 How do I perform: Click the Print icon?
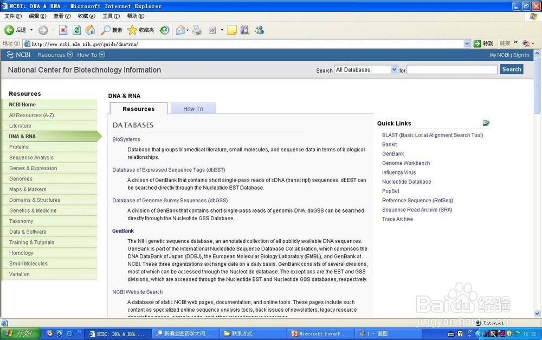coord(197,30)
